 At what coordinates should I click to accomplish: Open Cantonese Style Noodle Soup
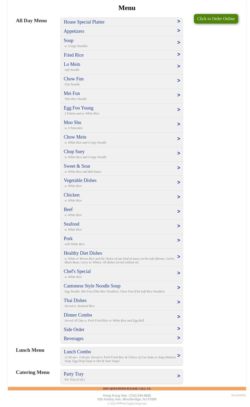click(92, 286)
